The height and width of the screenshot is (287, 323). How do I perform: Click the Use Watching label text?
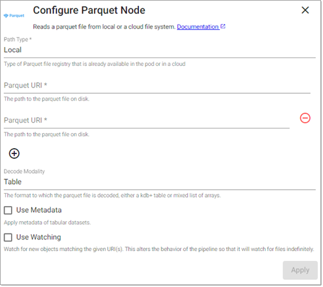click(38, 237)
